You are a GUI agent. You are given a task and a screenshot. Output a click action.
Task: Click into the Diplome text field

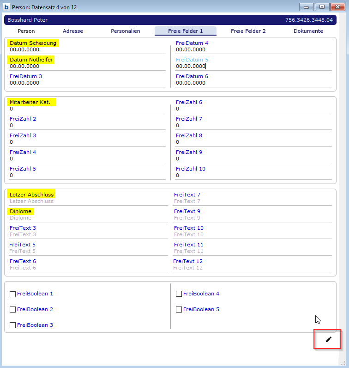click(x=87, y=218)
